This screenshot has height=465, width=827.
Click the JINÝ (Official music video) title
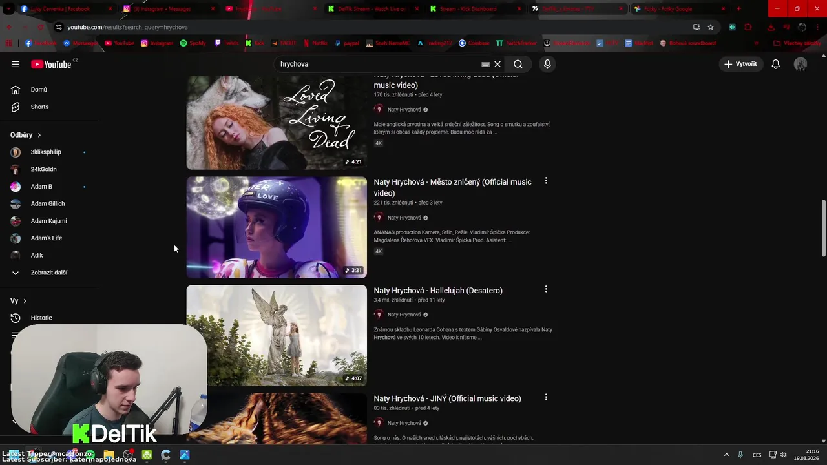point(447,398)
